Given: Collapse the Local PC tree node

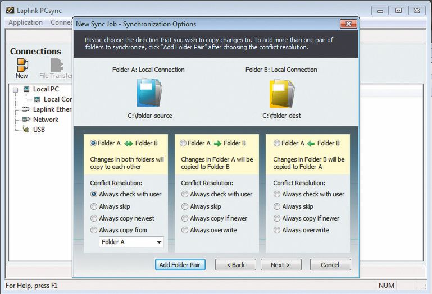Looking at the screenshot, I should coord(16,90).
